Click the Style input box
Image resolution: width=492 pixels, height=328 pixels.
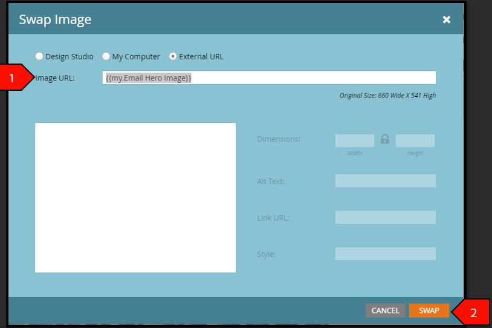385,254
